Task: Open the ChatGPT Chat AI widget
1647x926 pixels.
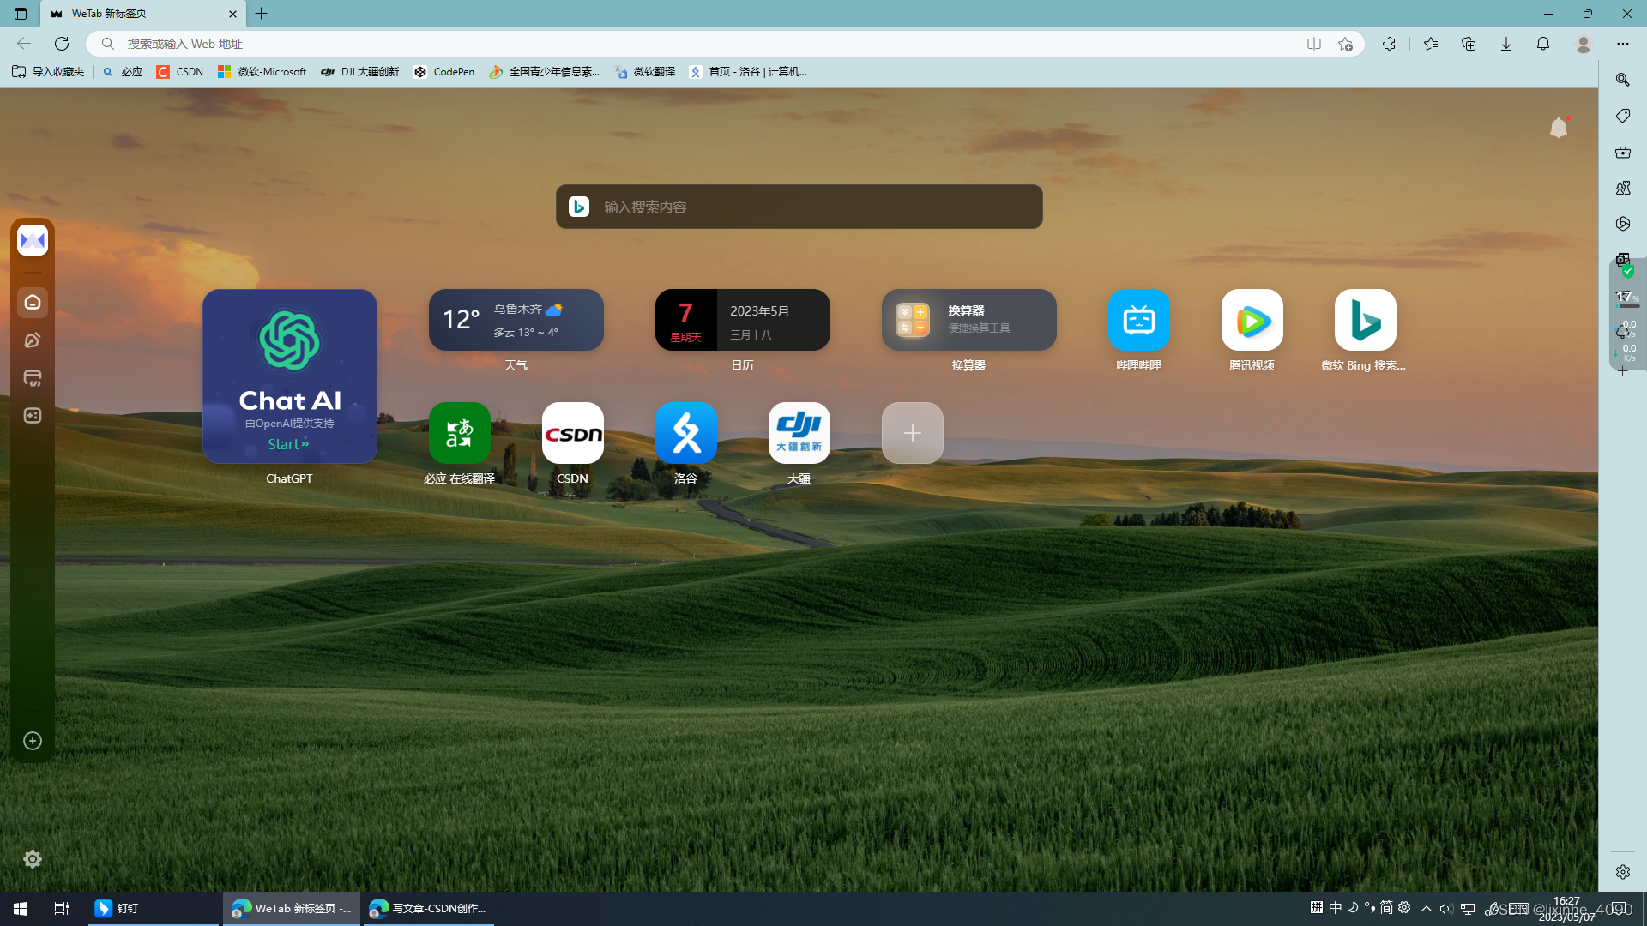Action: pyautogui.click(x=290, y=376)
